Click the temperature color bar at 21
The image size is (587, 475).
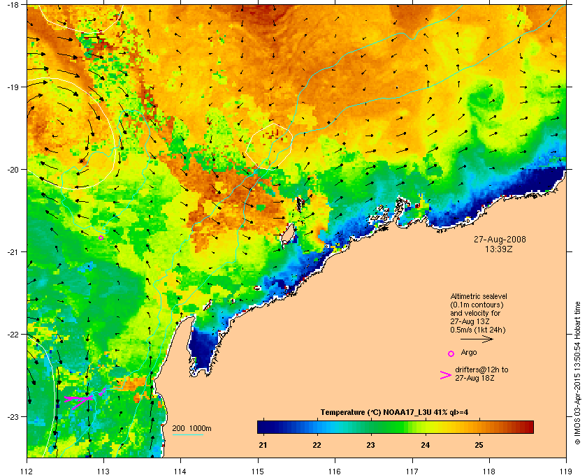coord(263,427)
